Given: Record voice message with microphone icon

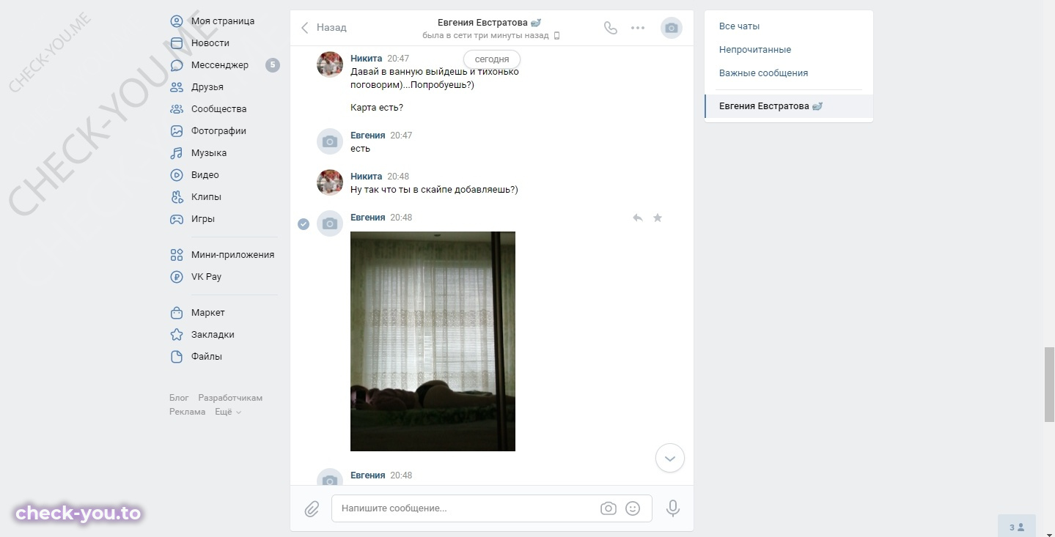Looking at the screenshot, I should click(673, 508).
